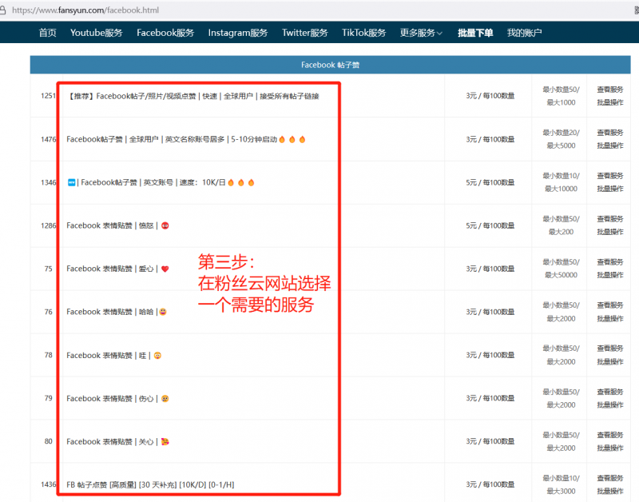Viewport: 639px width, 502px height.
Task: Select service 【推荐】Facebook帖子/照片/视频点赞
Action: 193,96
